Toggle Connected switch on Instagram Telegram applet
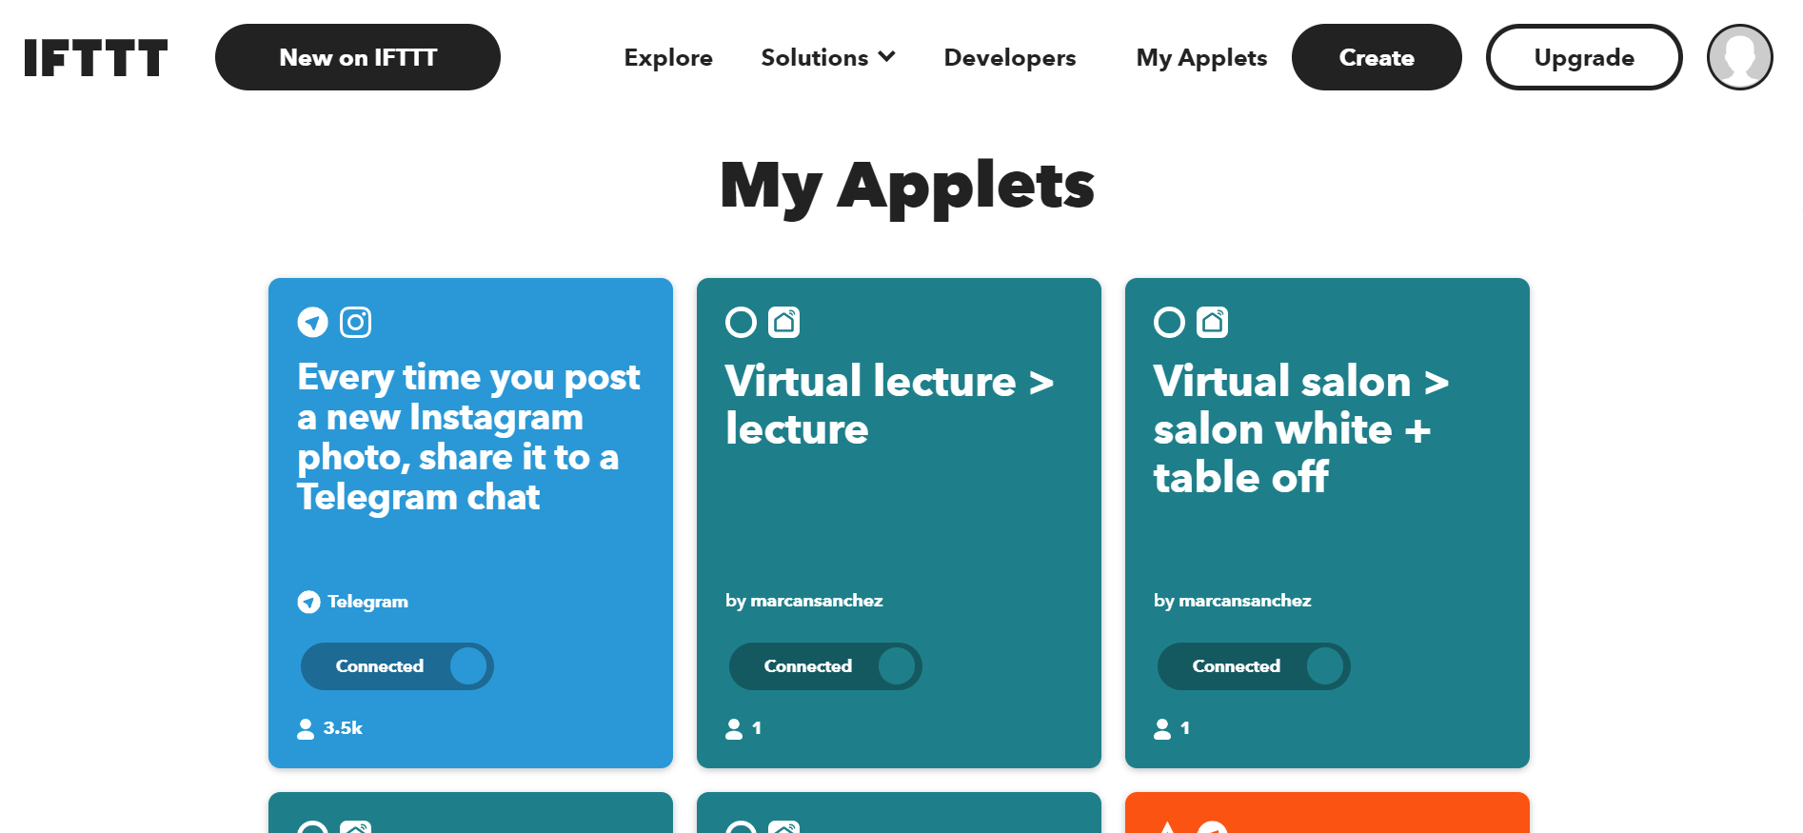This screenshot has width=1803, height=833. pyautogui.click(x=397, y=666)
